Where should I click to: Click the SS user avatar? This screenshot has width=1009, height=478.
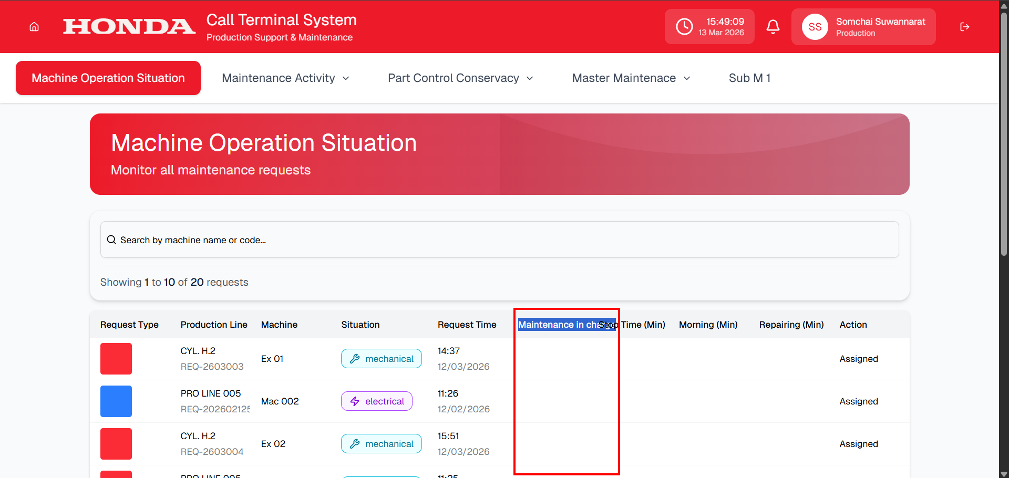[815, 27]
